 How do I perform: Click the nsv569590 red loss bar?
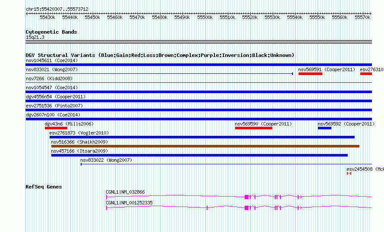(253, 128)
